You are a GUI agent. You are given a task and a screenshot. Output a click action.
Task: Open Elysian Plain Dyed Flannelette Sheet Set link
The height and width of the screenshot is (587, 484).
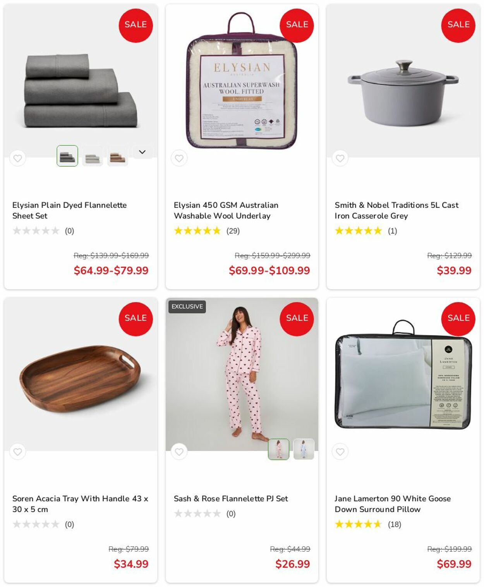click(70, 211)
